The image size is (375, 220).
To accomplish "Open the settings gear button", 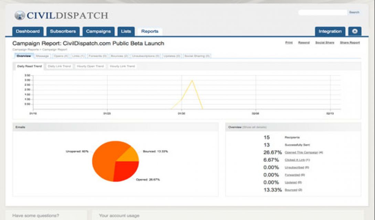I will (x=355, y=31).
